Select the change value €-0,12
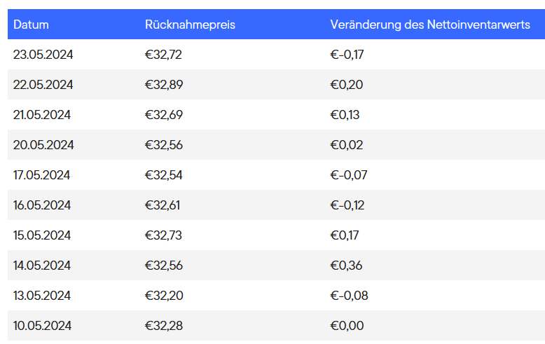Viewport: 545px width, 344px height. click(347, 205)
